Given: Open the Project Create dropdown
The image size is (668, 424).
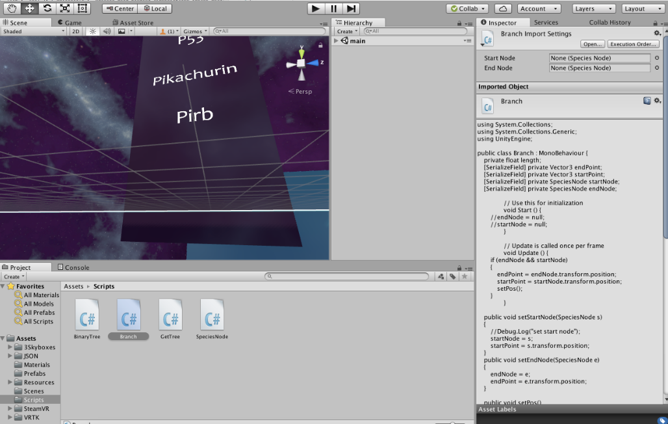Looking at the screenshot, I should (x=14, y=276).
